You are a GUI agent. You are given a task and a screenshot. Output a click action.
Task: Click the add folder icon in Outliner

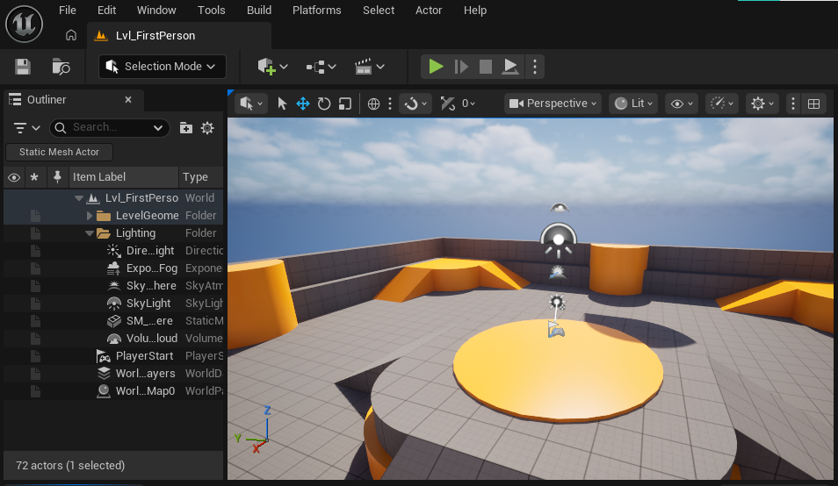[x=186, y=128]
